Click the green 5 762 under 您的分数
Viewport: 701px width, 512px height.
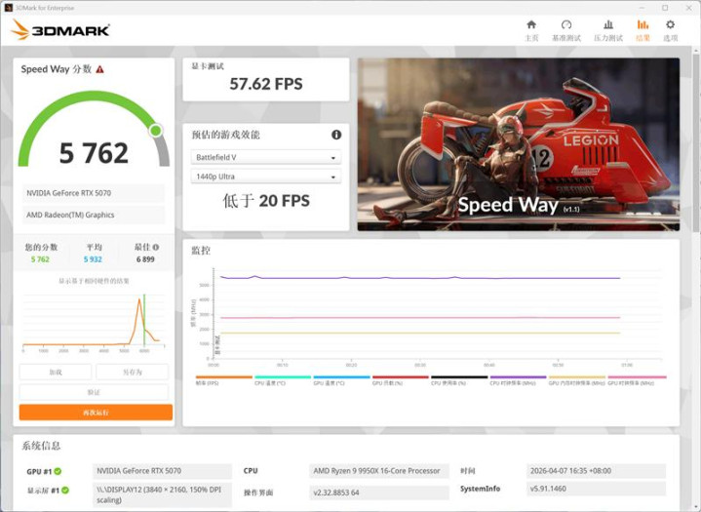tap(40, 259)
